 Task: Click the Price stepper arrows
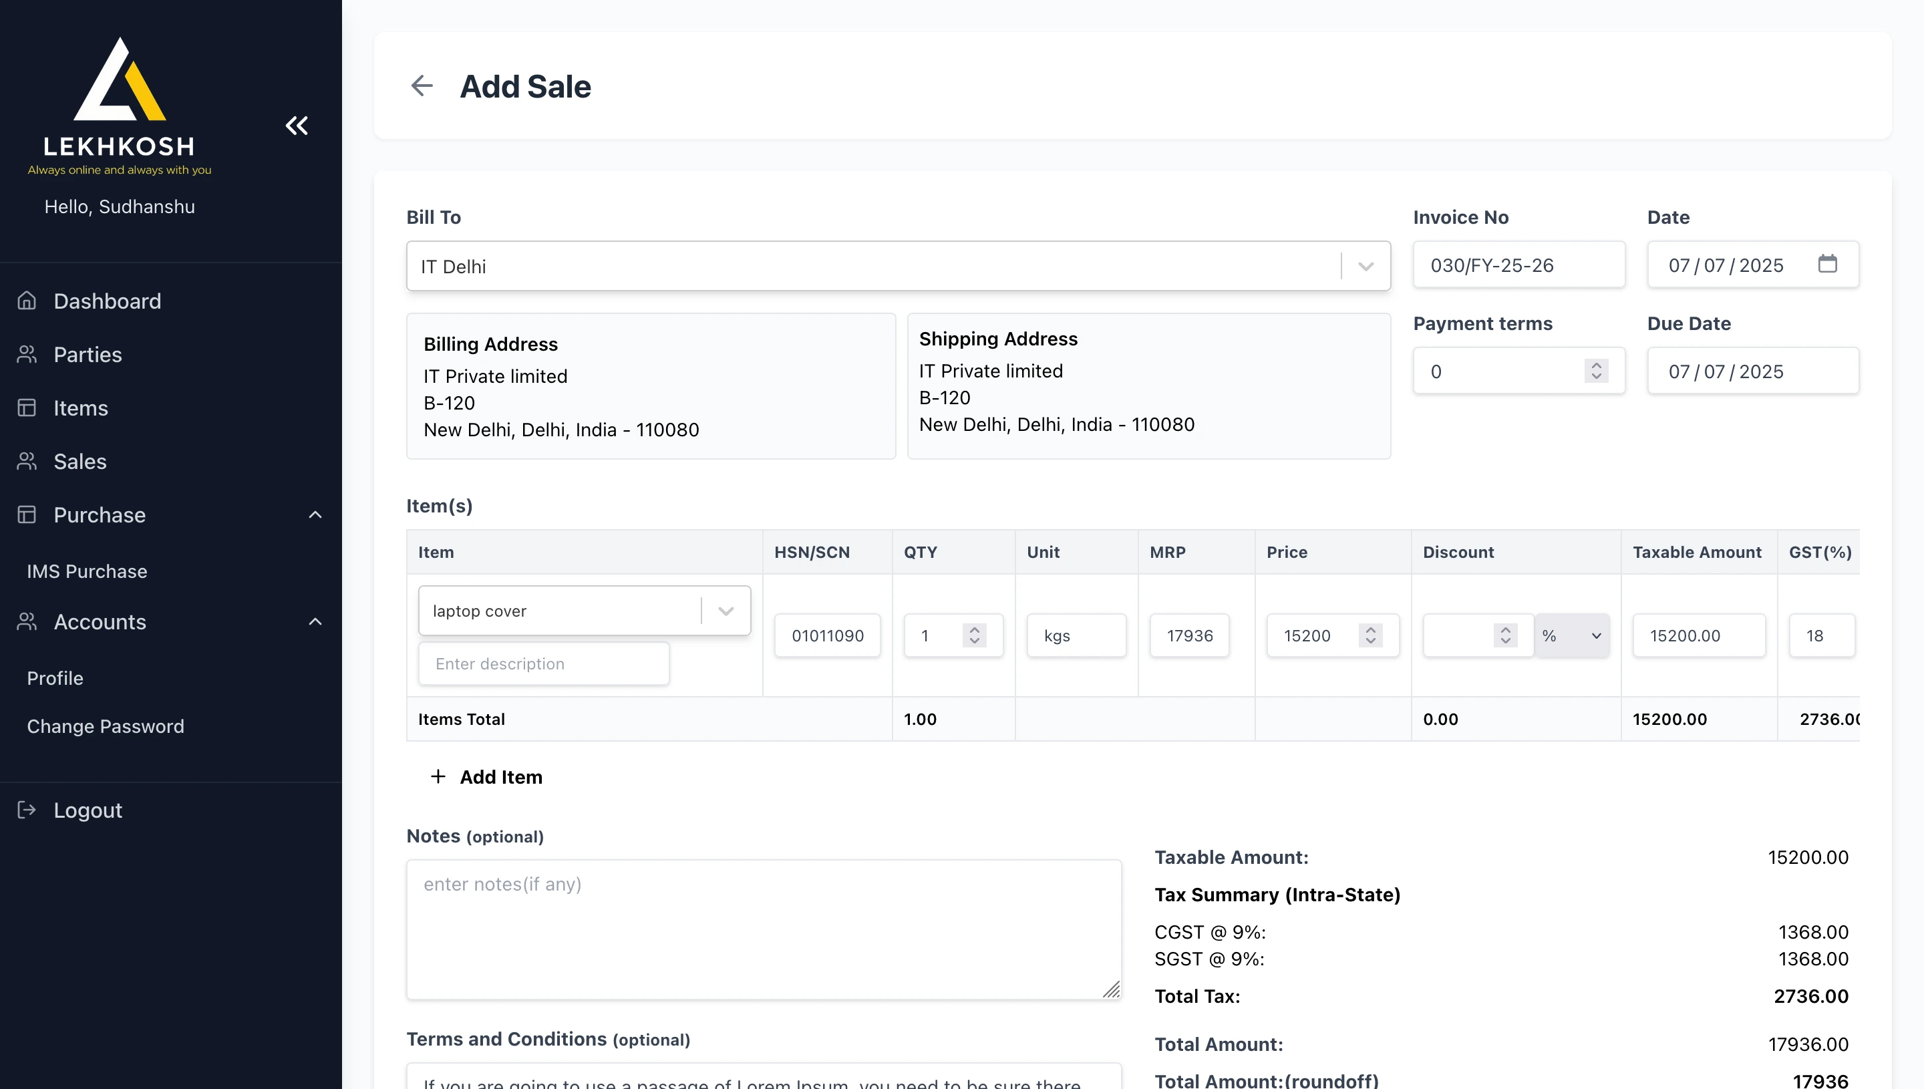point(1371,636)
